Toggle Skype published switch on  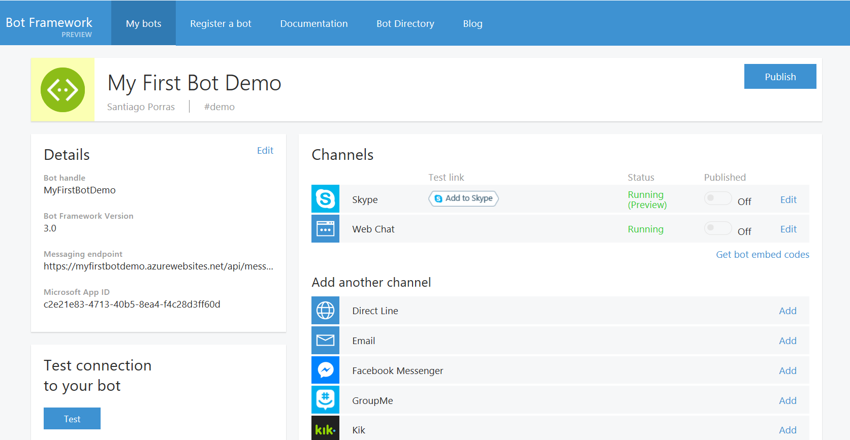click(717, 198)
